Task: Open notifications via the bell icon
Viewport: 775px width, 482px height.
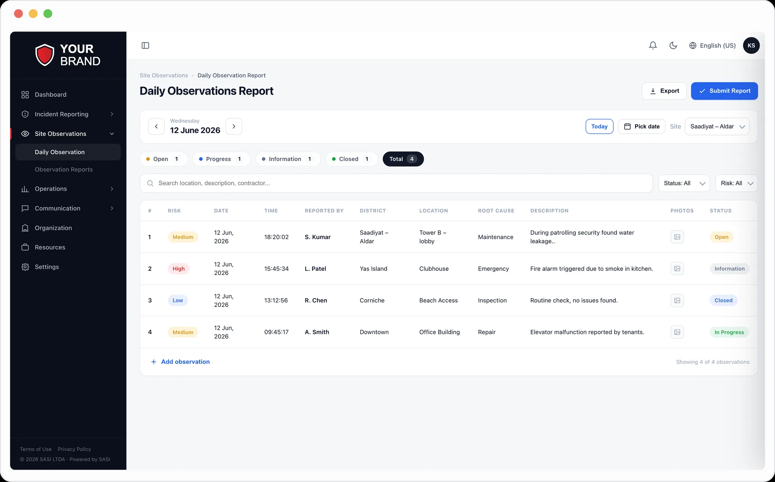Action: coord(653,46)
